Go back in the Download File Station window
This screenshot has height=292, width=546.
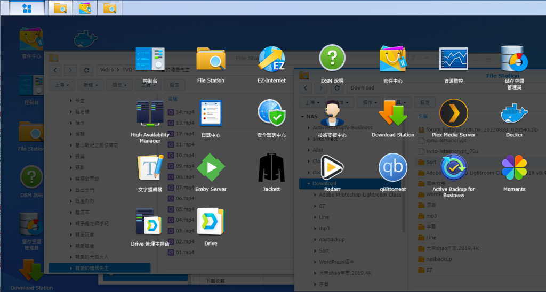tap(306, 88)
